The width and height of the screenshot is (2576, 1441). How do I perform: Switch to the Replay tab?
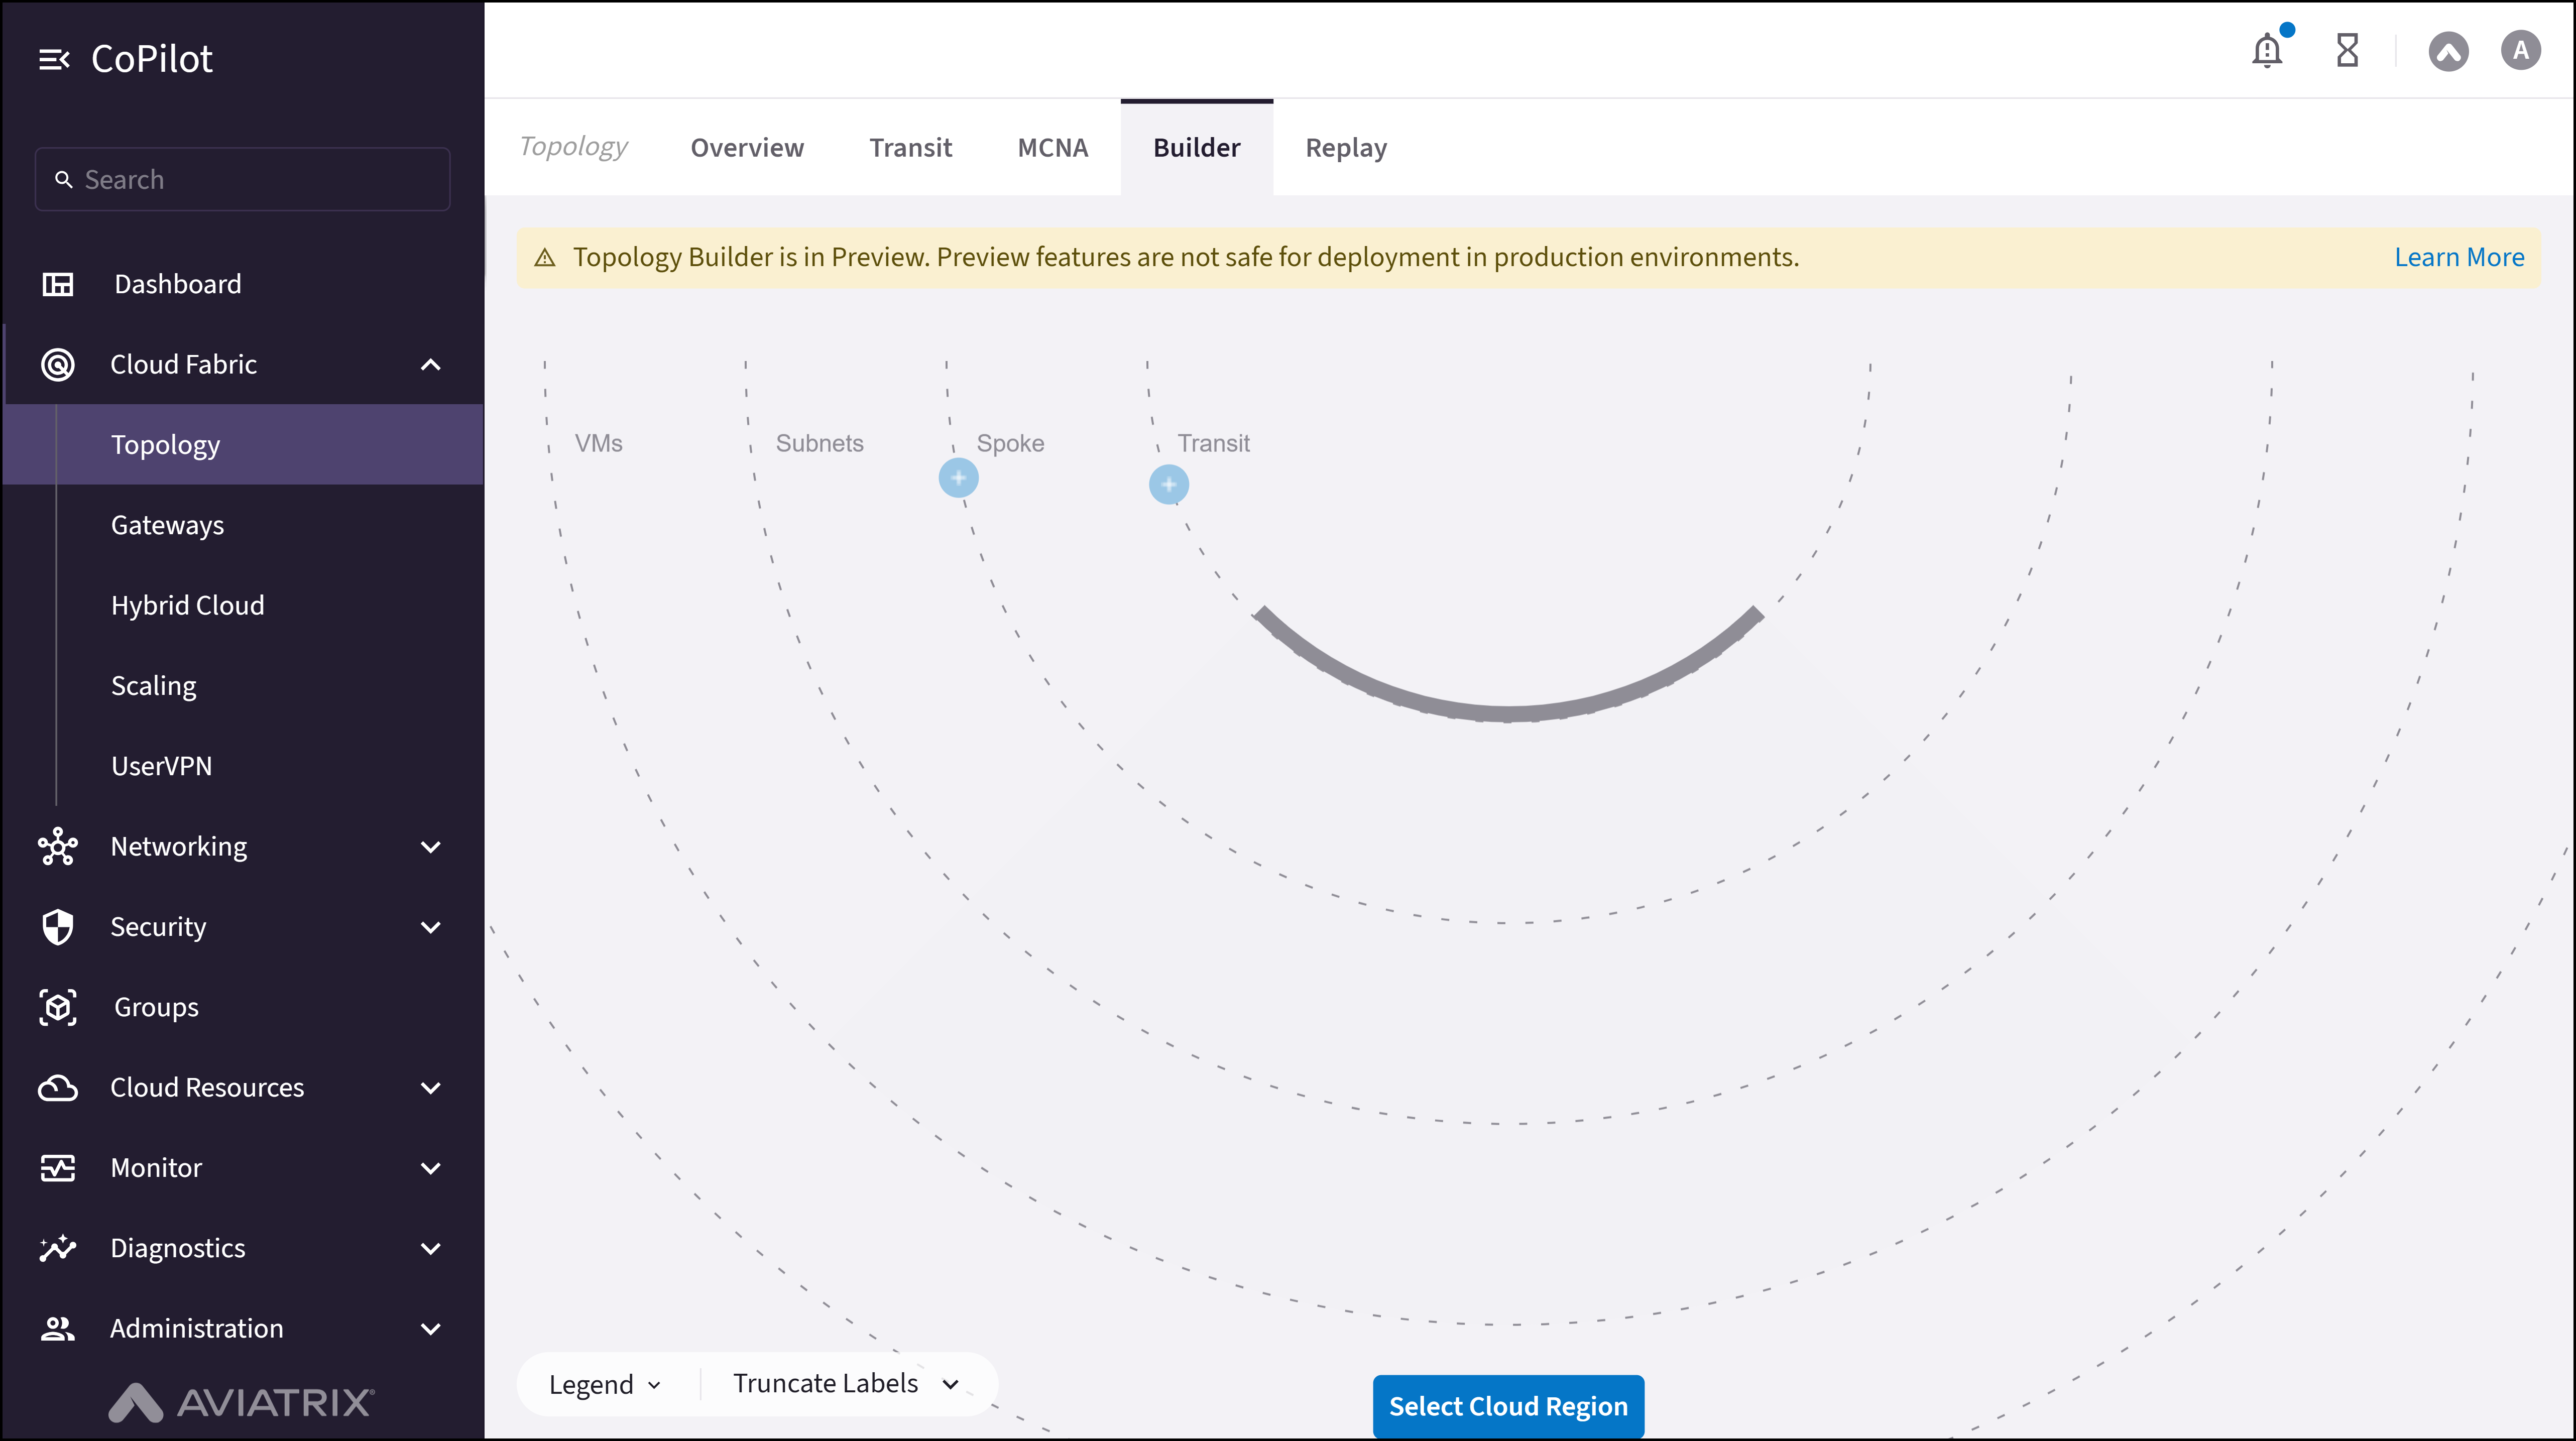[x=1345, y=148]
